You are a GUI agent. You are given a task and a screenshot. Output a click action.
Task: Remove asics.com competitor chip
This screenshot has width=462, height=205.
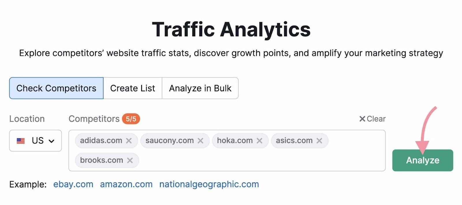click(319, 141)
